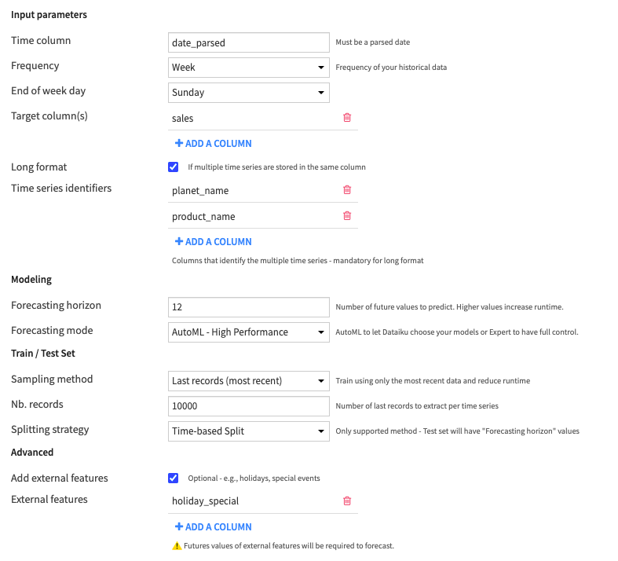Focus the Forecasting horizon field

tap(248, 307)
